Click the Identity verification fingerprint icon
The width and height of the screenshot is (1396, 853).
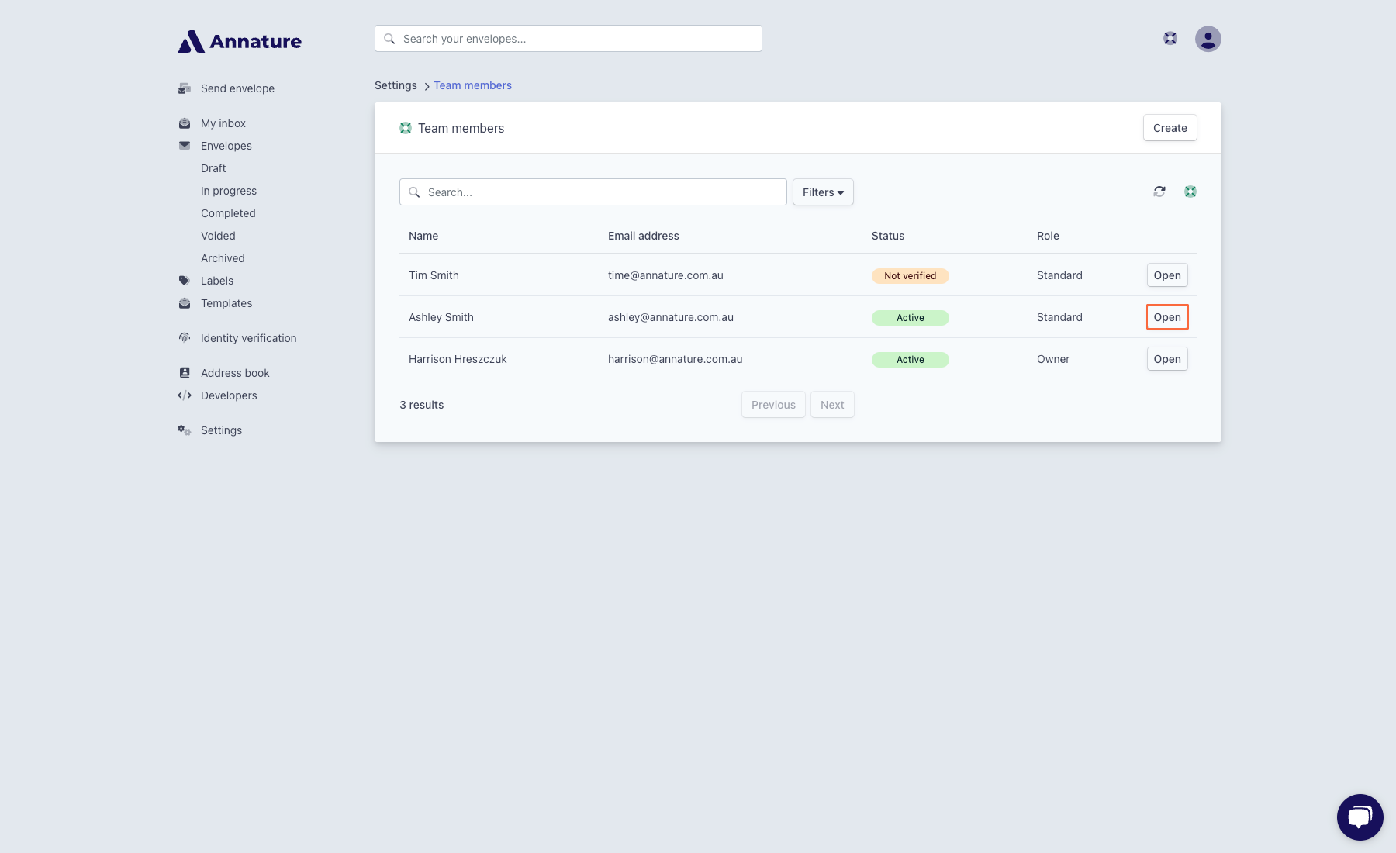(x=185, y=338)
